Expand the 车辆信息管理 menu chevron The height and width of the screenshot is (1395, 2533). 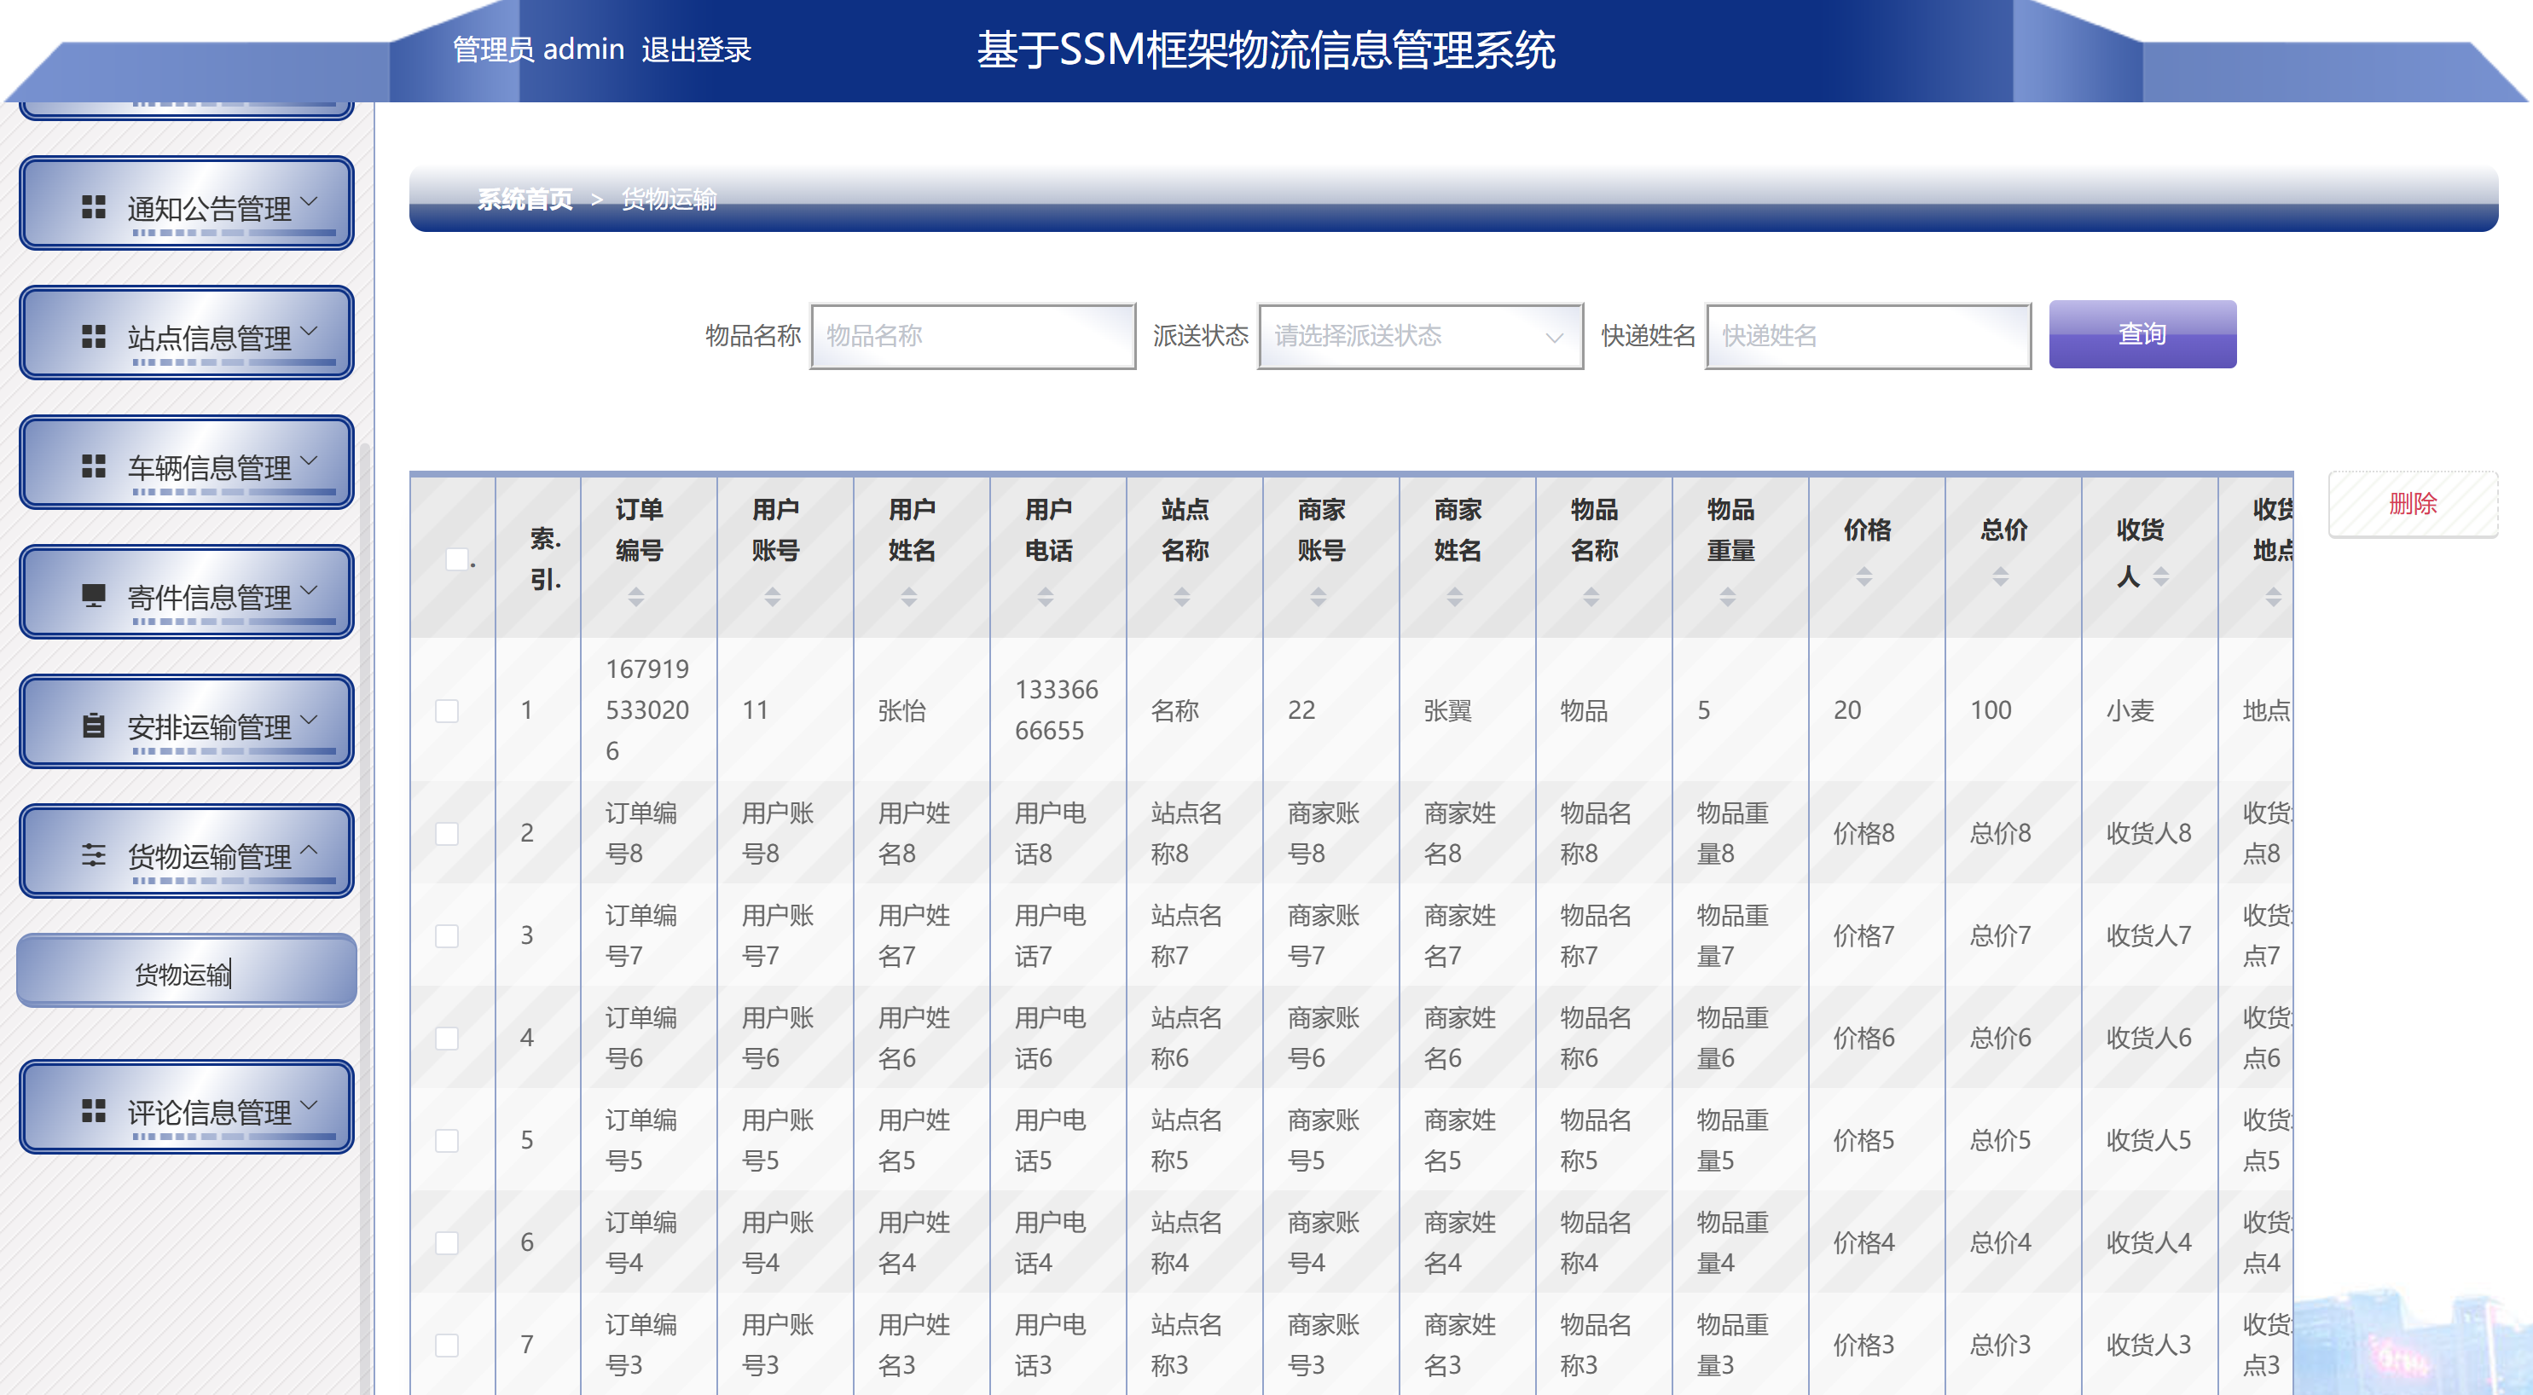click(x=310, y=461)
